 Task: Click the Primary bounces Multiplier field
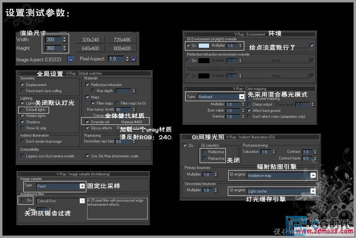208,175
